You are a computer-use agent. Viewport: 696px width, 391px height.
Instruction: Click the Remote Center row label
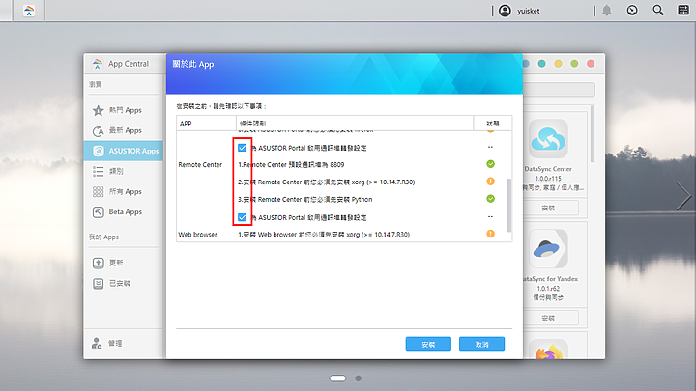pyautogui.click(x=200, y=164)
